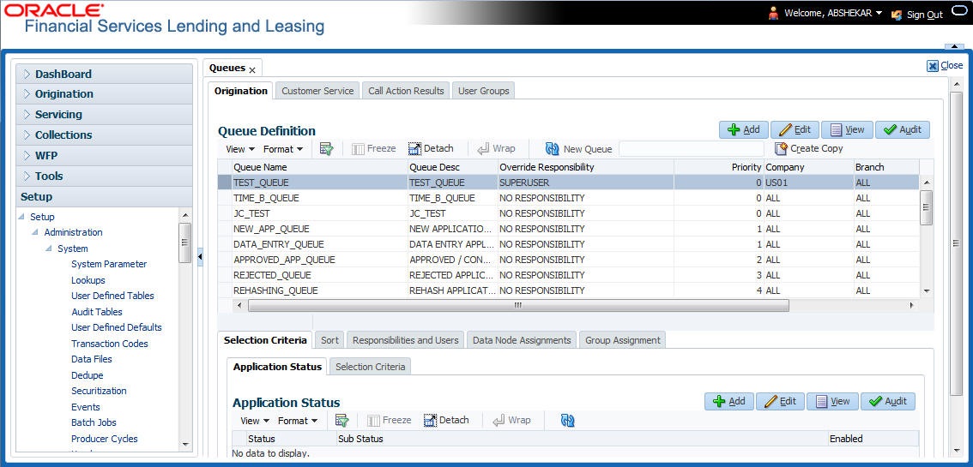973x467 pixels.
Task: Edit the application status record
Action: point(781,401)
